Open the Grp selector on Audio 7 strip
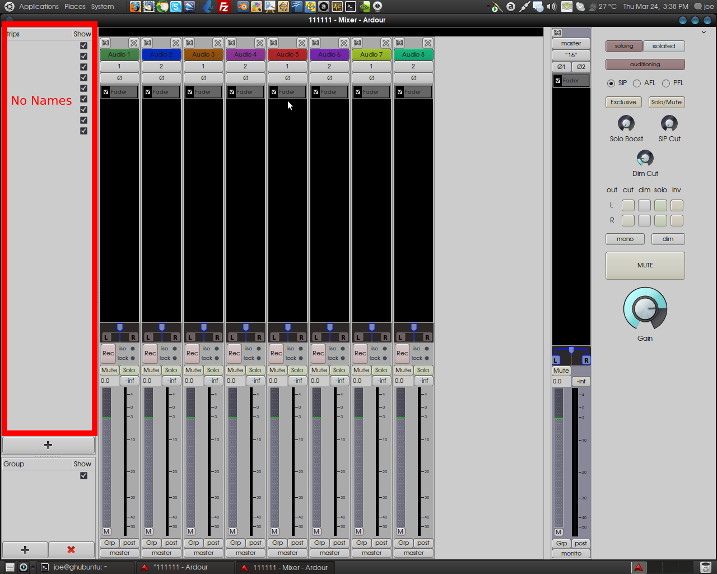 point(362,543)
